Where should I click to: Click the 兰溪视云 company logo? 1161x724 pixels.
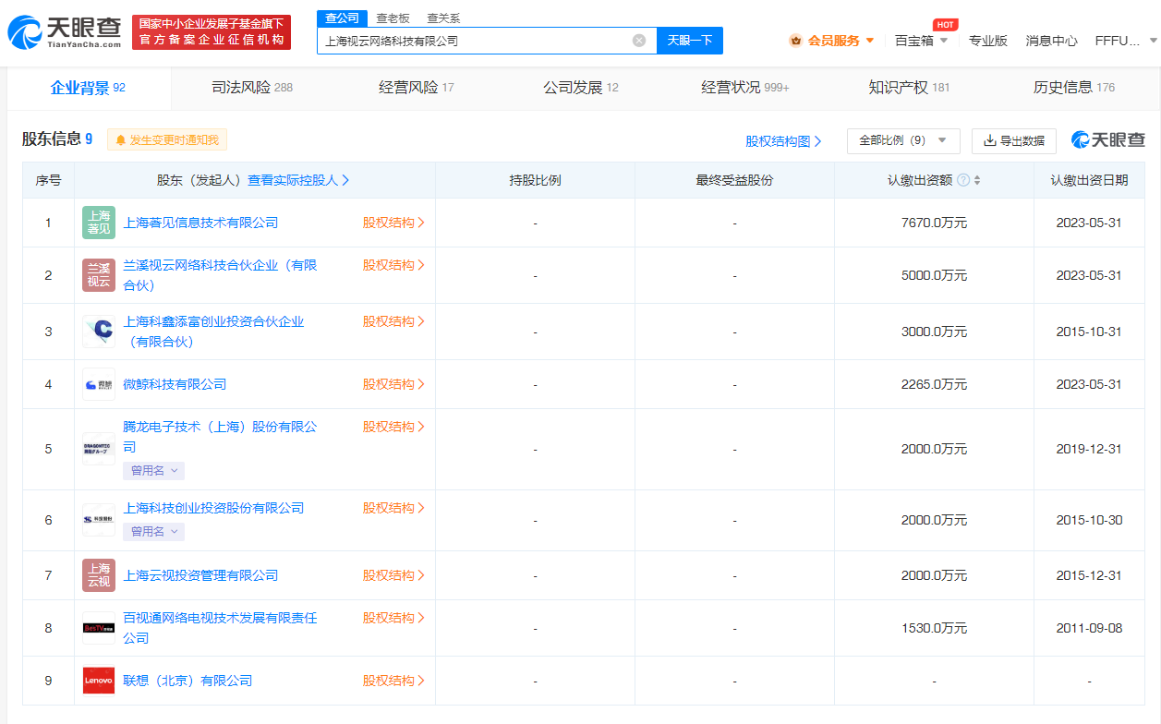tap(99, 275)
